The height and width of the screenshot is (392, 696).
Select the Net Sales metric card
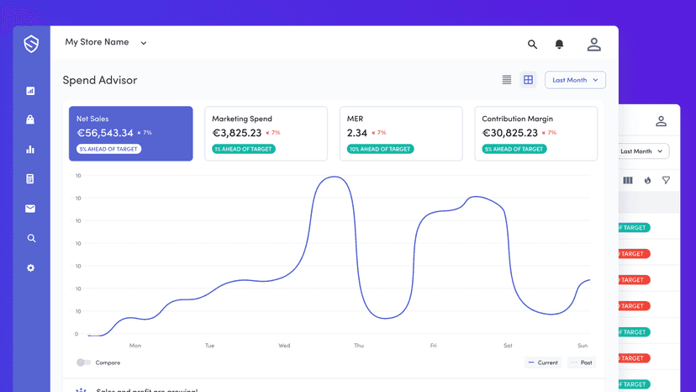click(x=130, y=134)
